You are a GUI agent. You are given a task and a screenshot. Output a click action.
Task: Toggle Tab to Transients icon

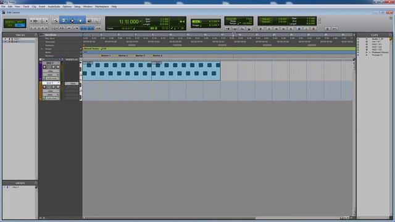(62, 28)
